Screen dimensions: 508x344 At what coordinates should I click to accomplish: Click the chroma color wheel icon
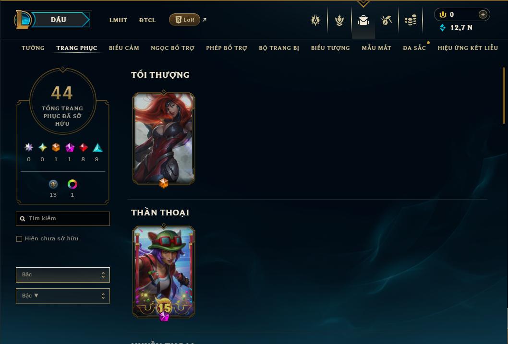(x=72, y=184)
